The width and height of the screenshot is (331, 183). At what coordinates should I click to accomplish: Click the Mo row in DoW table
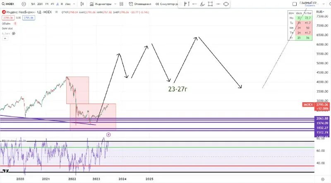[300, 18]
